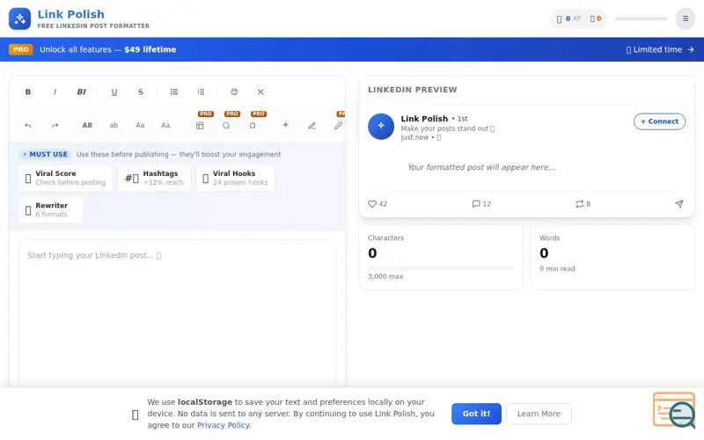This screenshot has height=440, width=704.
Task: Apply strikethrough formatting
Action: pyautogui.click(x=141, y=92)
